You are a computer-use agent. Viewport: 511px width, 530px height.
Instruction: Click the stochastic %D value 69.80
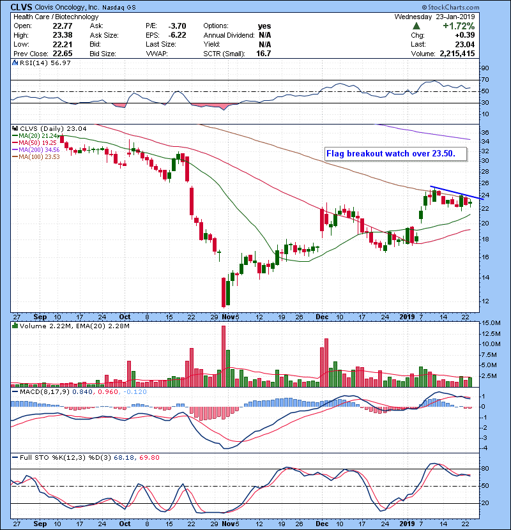(x=149, y=458)
